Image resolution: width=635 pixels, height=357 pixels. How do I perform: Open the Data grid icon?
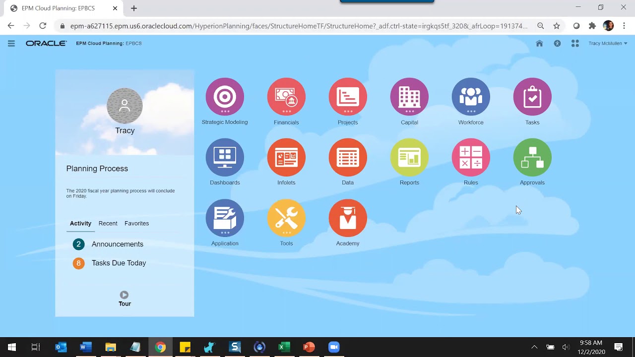[348, 157]
